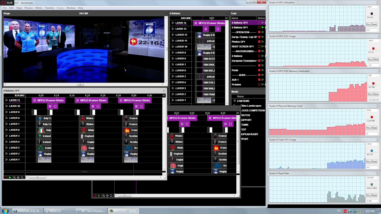Expand LAYER 2 in 6 Nations timeline
Image resolution: width=381 pixels, height=214 pixels.
[x=173, y=95]
